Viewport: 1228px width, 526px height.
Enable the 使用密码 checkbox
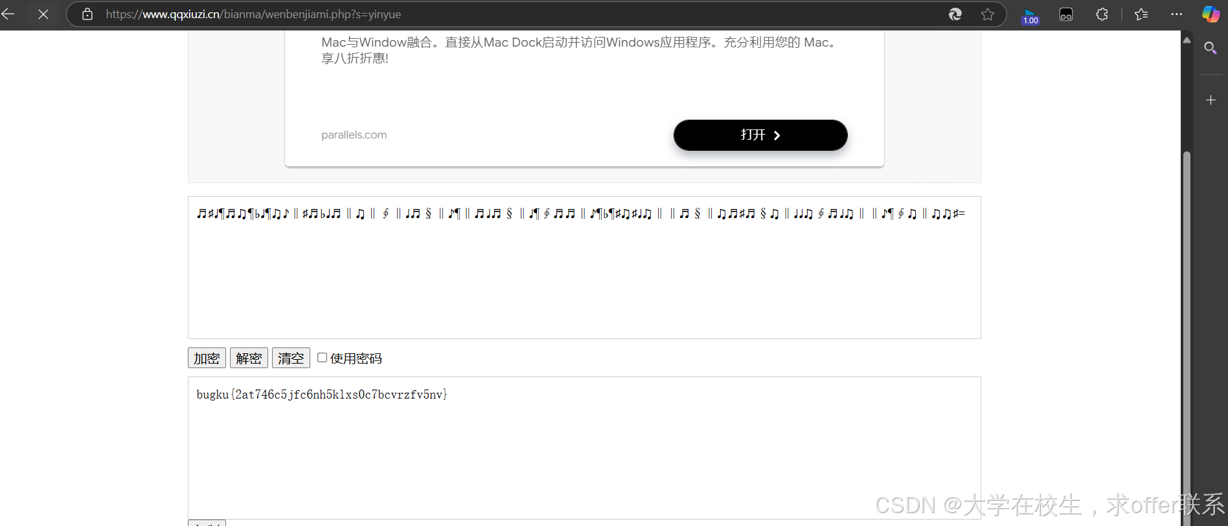point(322,358)
